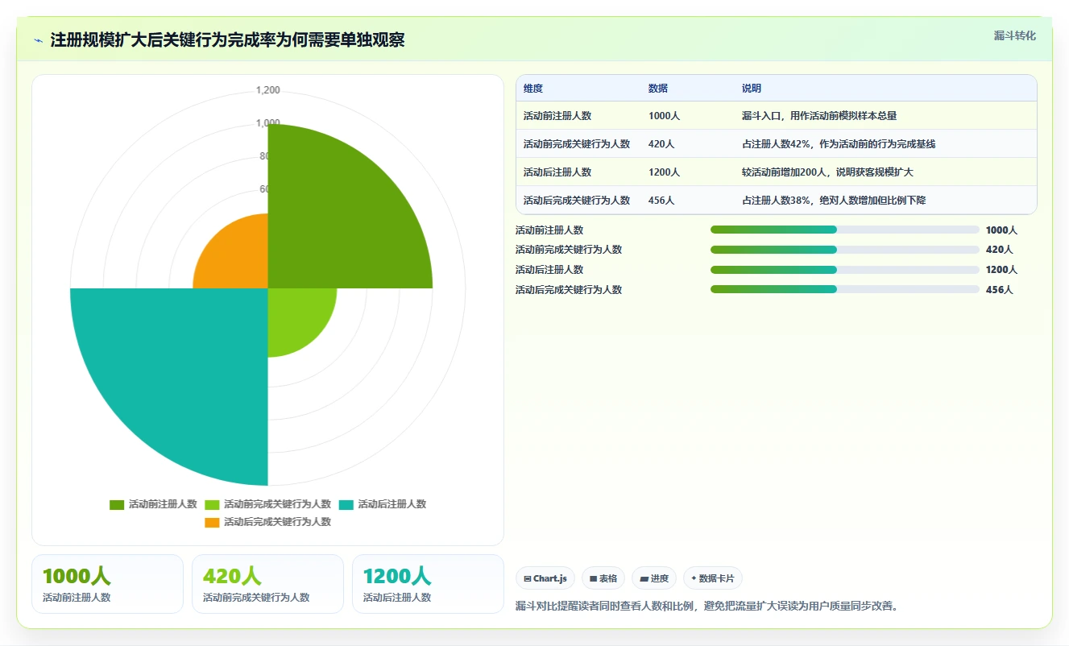Click radial axis label 1,200
The width and height of the screenshot is (1069, 646).
tap(268, 90)
